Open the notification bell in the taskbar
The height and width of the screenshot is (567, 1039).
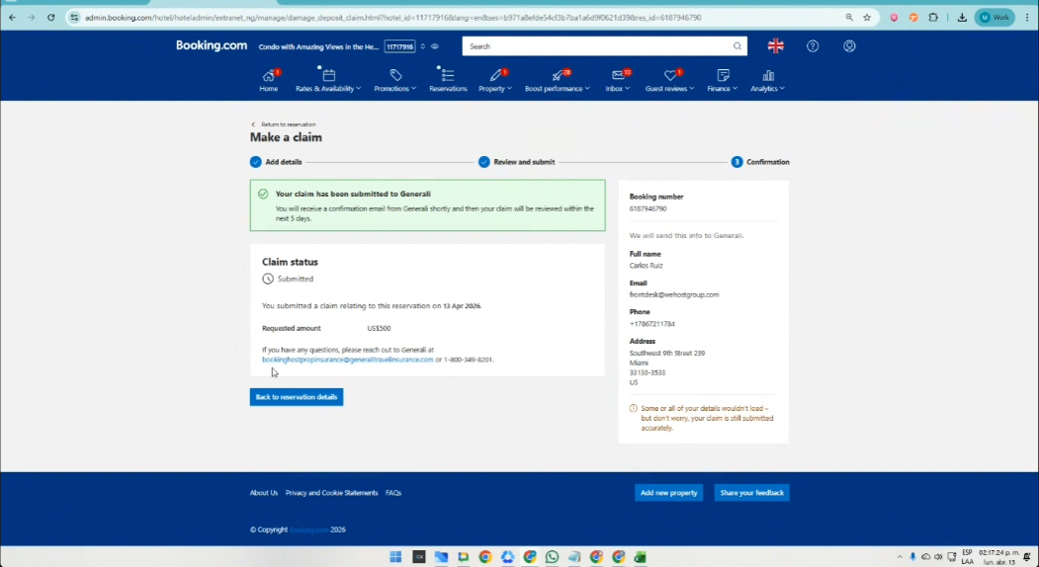click(1026, 557)
